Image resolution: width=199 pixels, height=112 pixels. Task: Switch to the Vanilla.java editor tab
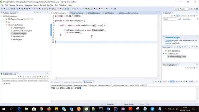click(x=109, y=13)
